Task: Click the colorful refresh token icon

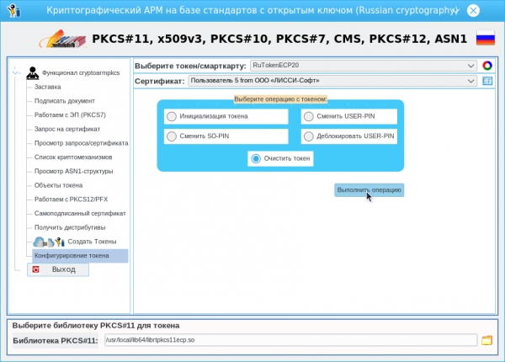Action: pyautogui.click(x=486, y=65)
